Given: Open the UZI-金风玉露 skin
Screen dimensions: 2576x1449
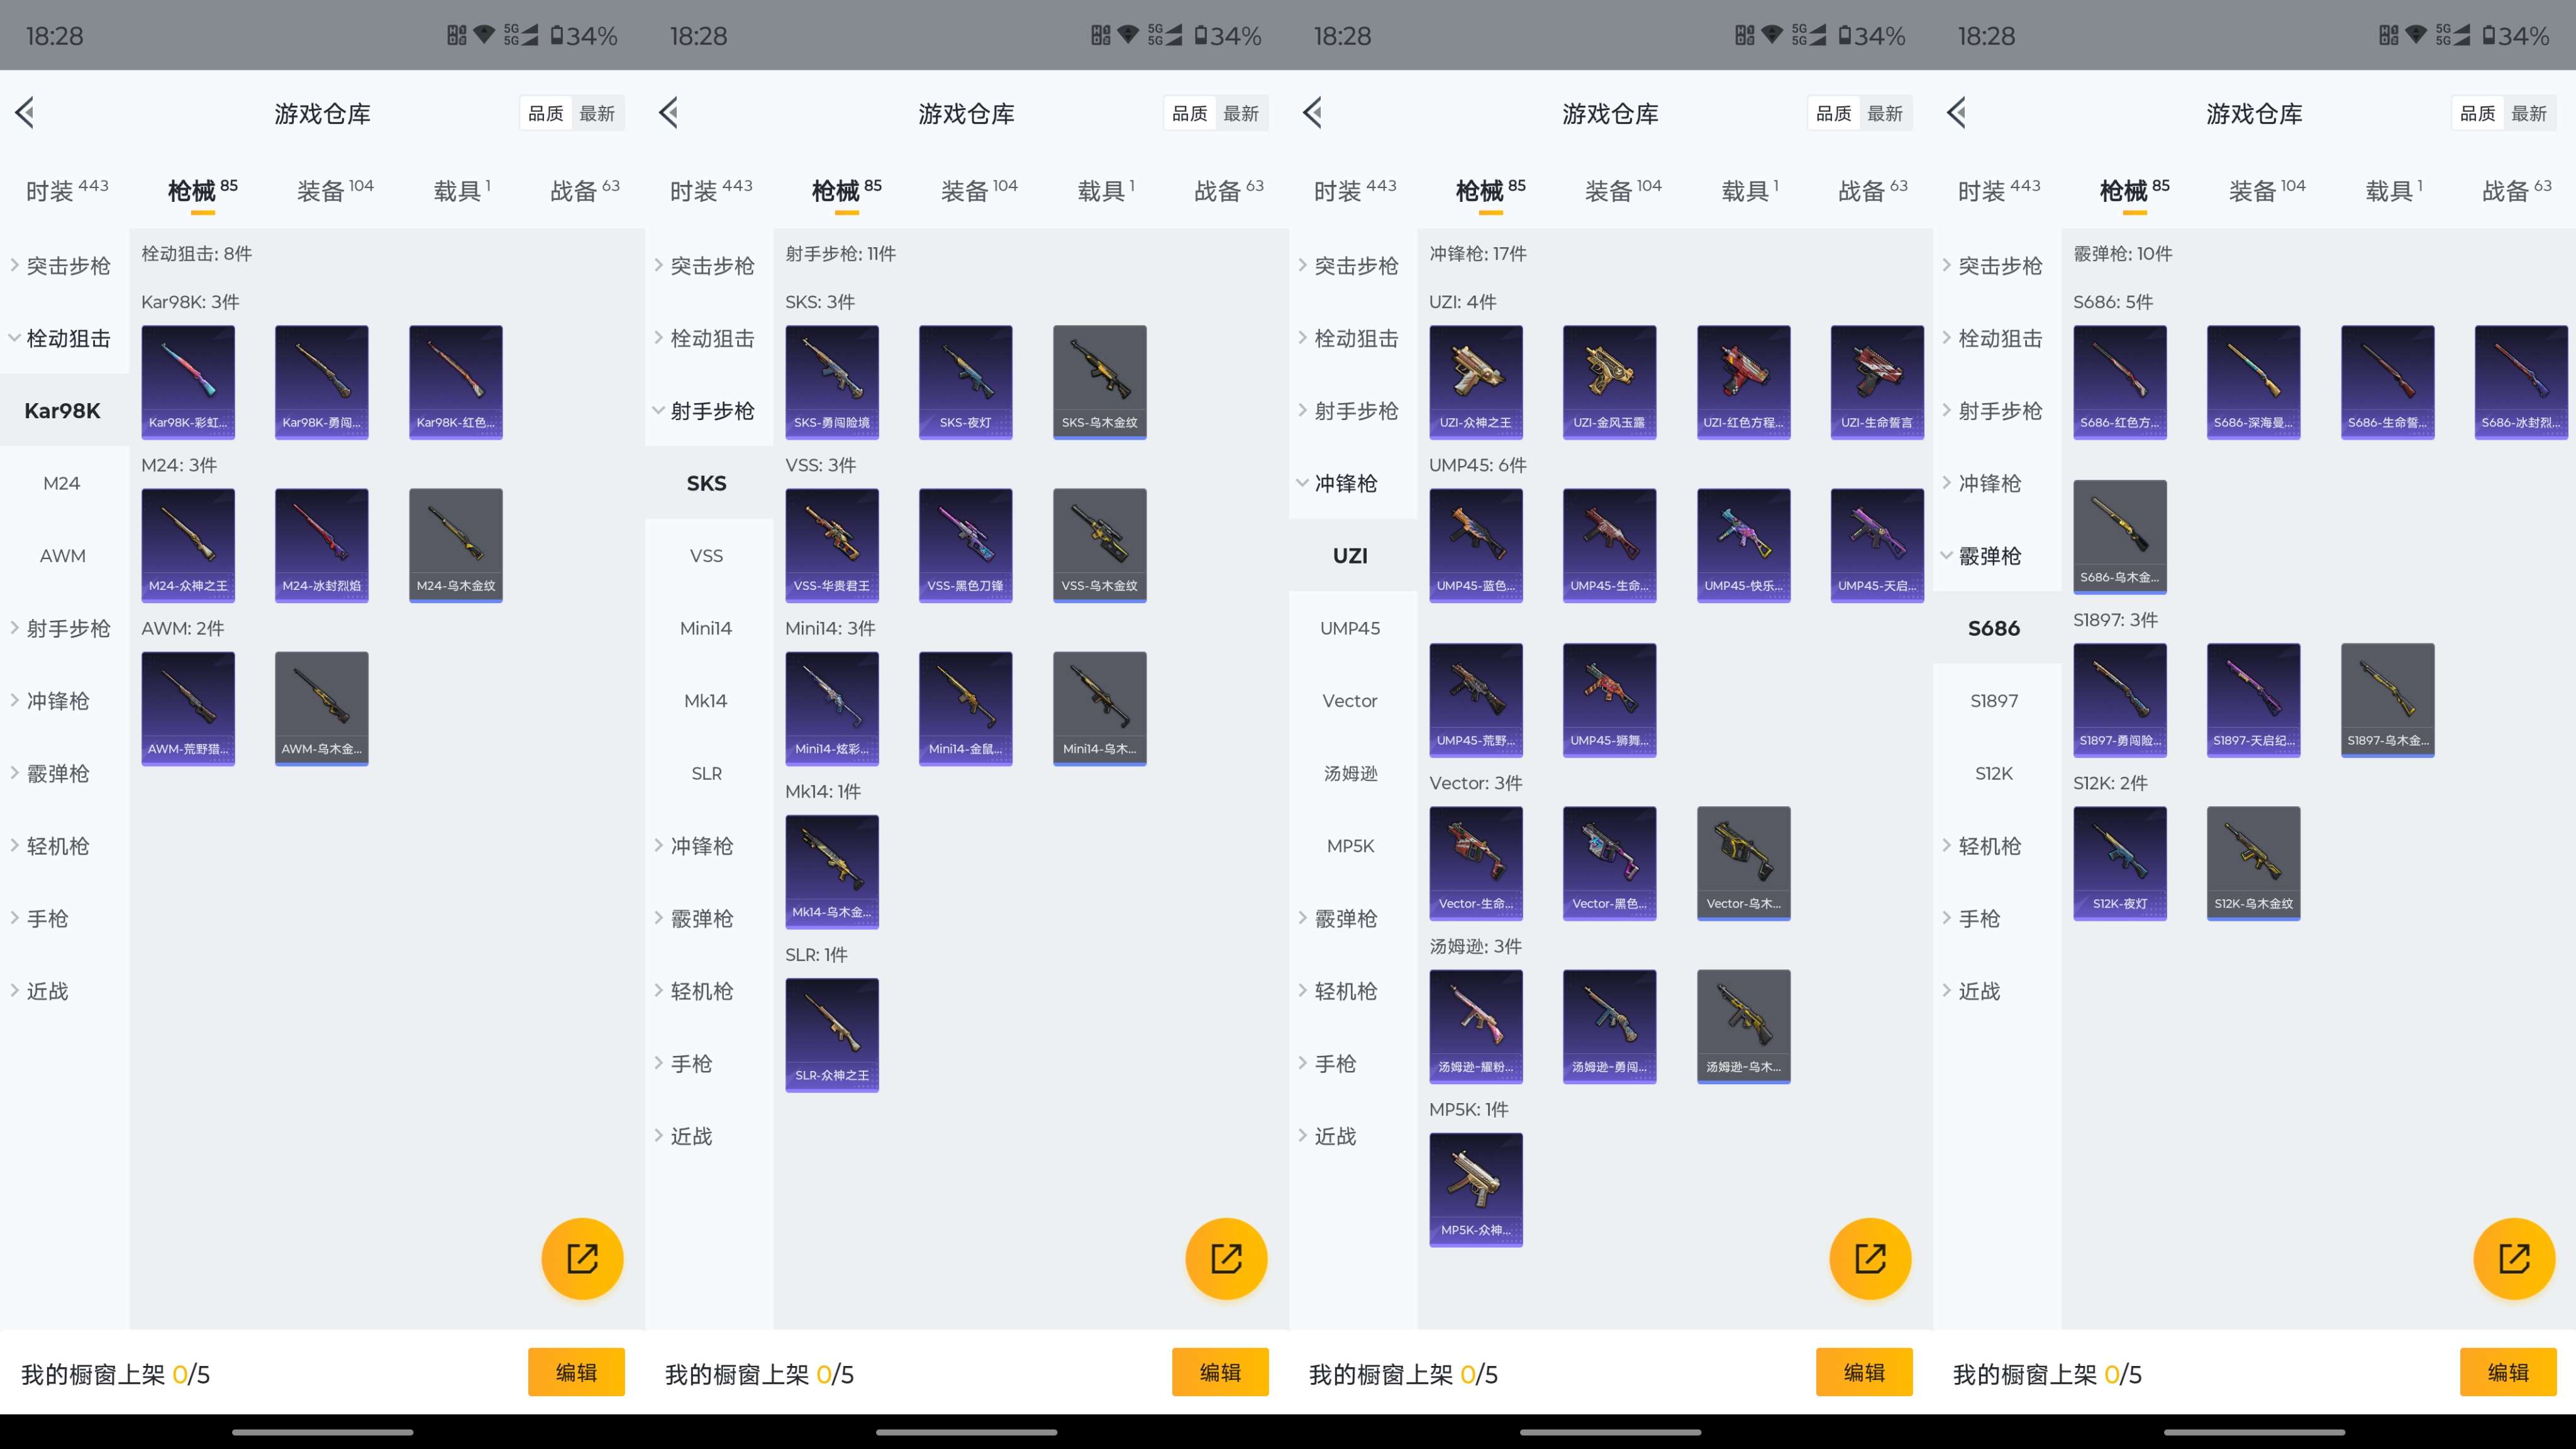Looking at the screenshot, I should point(1610,382).
